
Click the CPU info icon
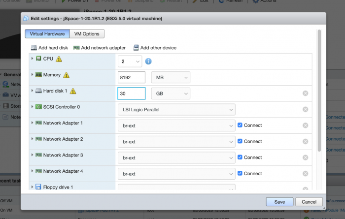click(148, 62)
